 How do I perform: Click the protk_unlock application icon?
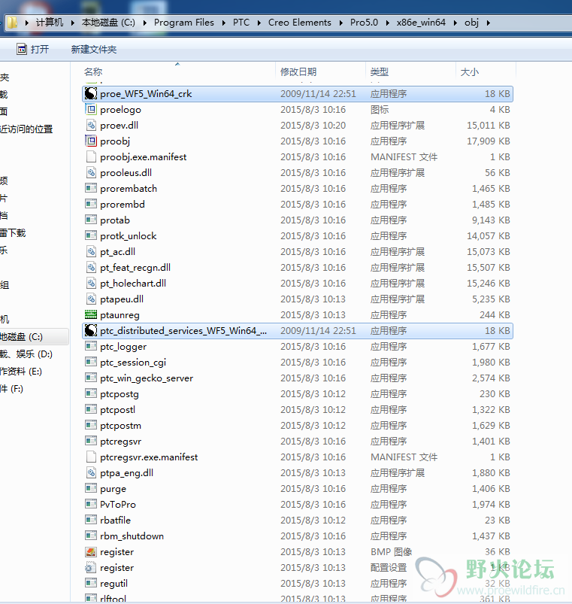[x=91, y=235]
